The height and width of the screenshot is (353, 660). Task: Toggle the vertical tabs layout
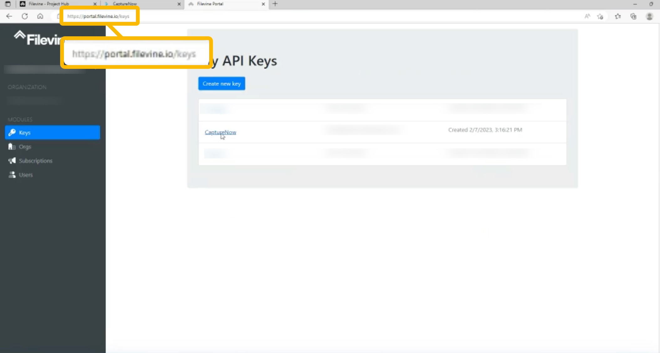coord(7,4)
